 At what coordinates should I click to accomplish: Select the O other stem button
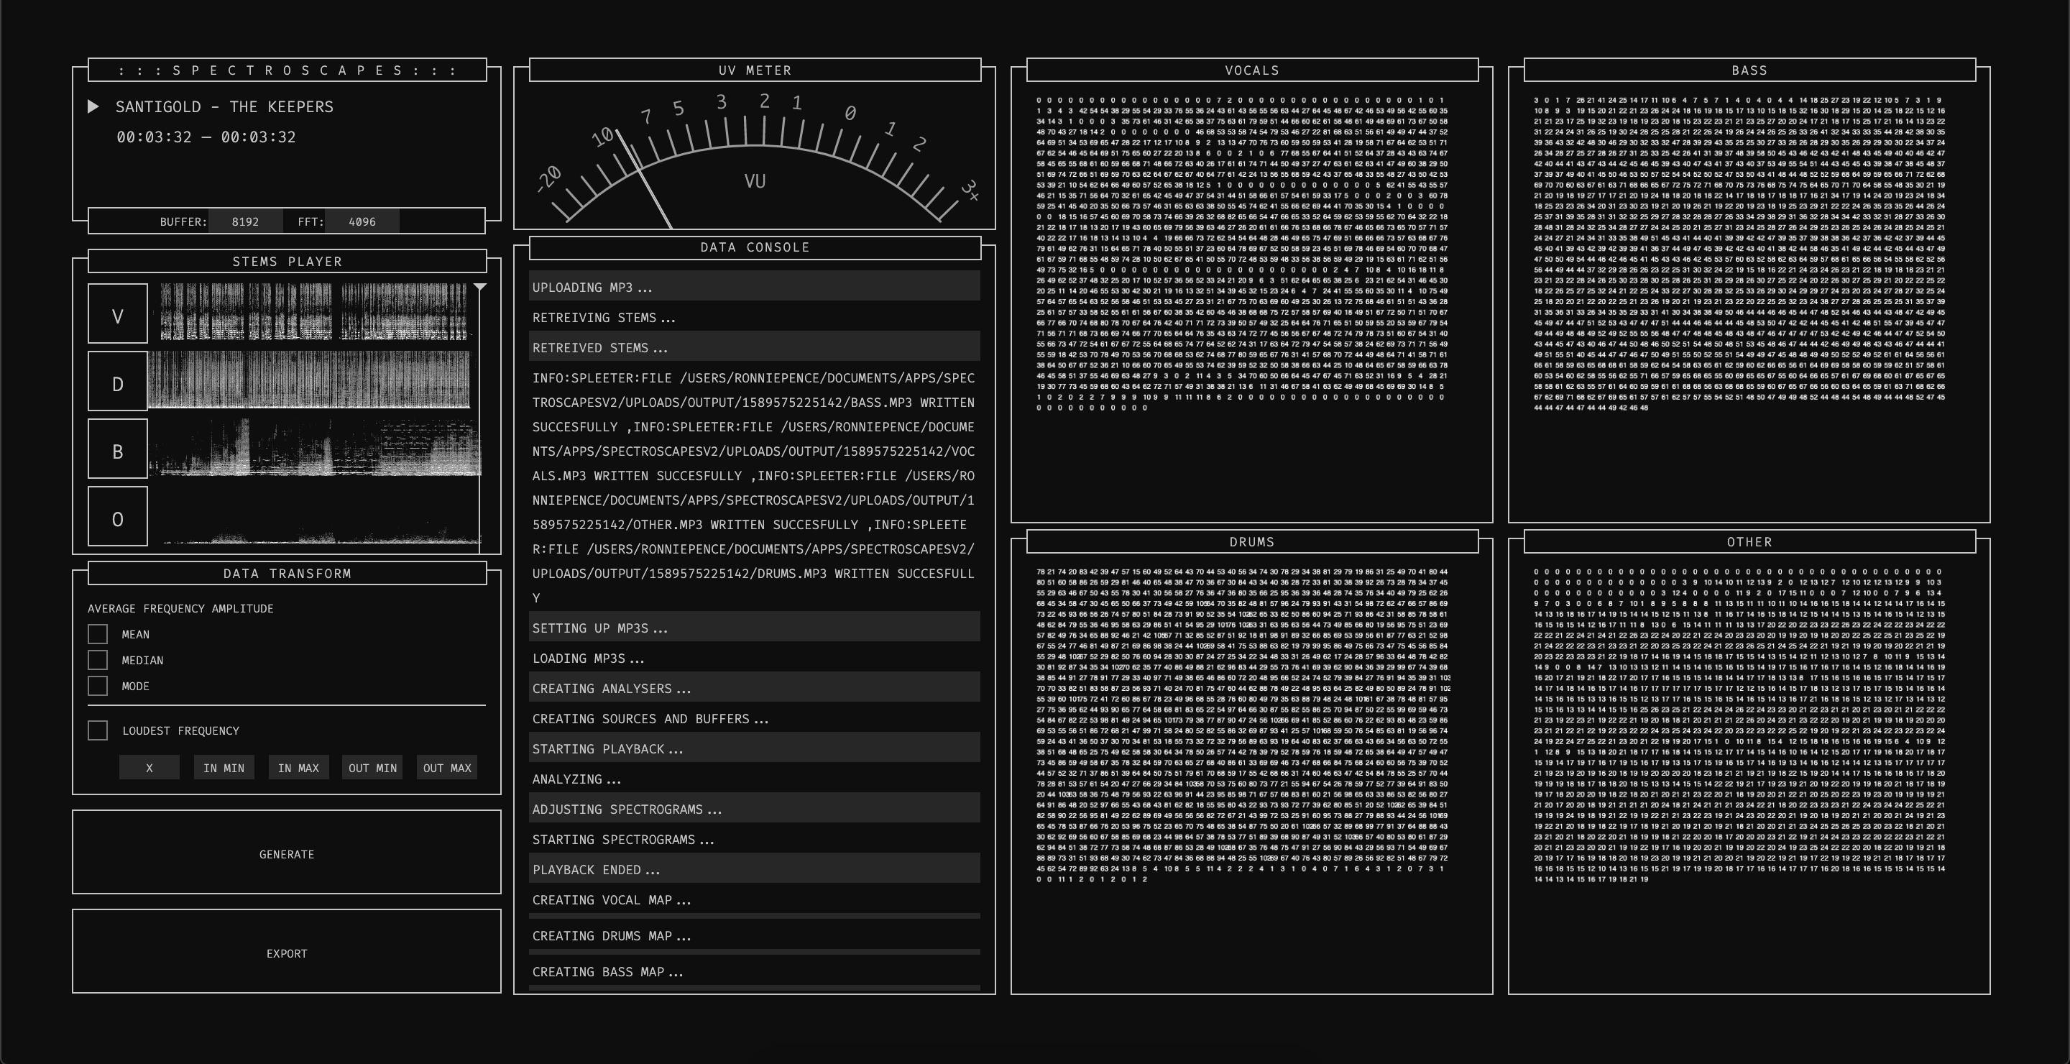[x=117, y=517]
